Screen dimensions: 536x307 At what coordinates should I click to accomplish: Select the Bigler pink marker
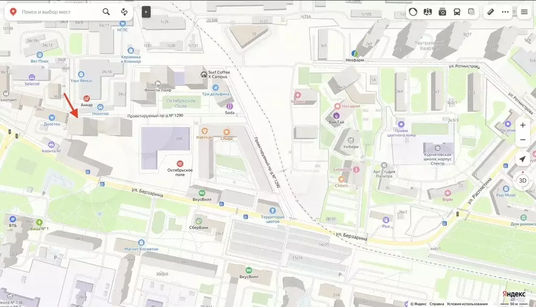(x=447, y=193)
